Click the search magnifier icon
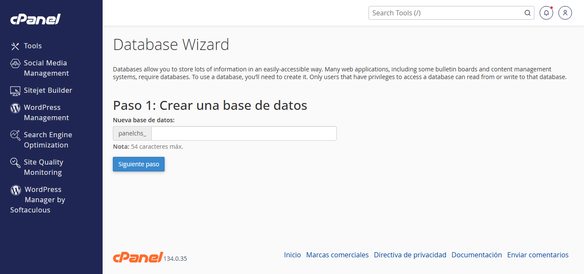 (x=528, y=13)
